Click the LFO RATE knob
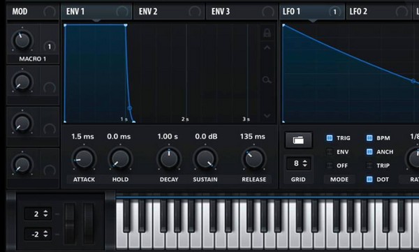 [x=413, y=158]
